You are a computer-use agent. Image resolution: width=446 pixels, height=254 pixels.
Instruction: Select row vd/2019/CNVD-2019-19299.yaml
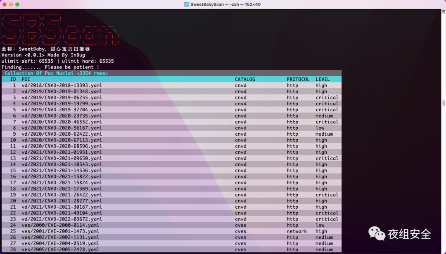(171, 103)
